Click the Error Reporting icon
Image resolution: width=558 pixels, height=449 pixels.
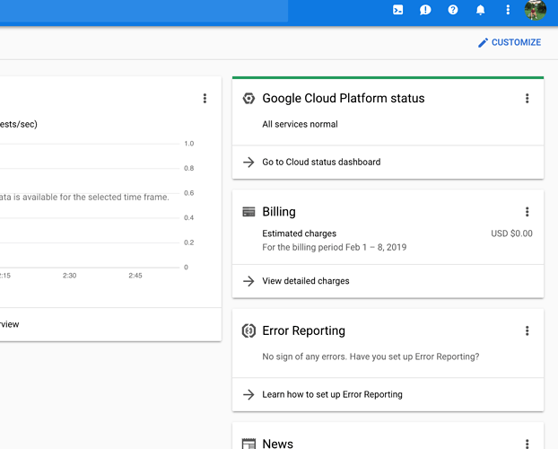point(248,331)
